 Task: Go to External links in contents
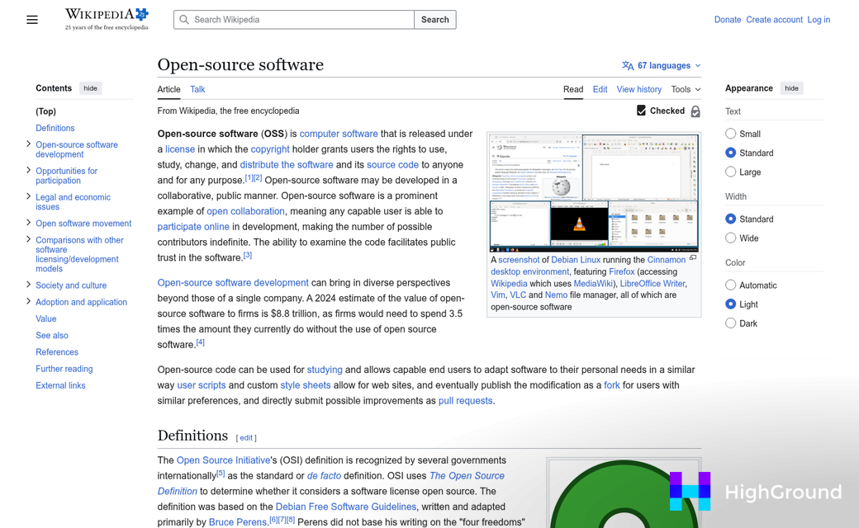pos(60,385)
